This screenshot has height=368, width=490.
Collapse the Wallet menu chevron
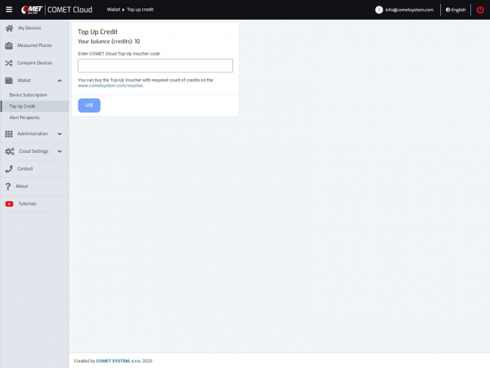coord(59,81)
